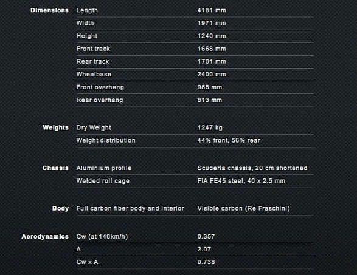357x275 pixels.
Task: Select the Welded roll cage label
Action: pos(103,181)
